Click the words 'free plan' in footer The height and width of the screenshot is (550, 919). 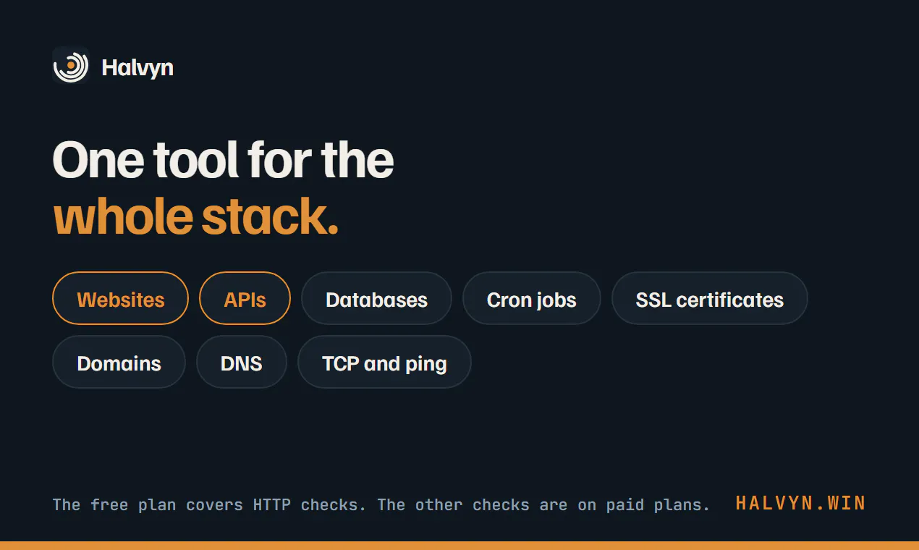click(133, 504)
